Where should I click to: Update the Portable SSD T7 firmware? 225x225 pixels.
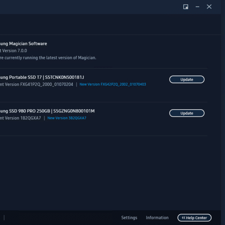tap(187, 80)
